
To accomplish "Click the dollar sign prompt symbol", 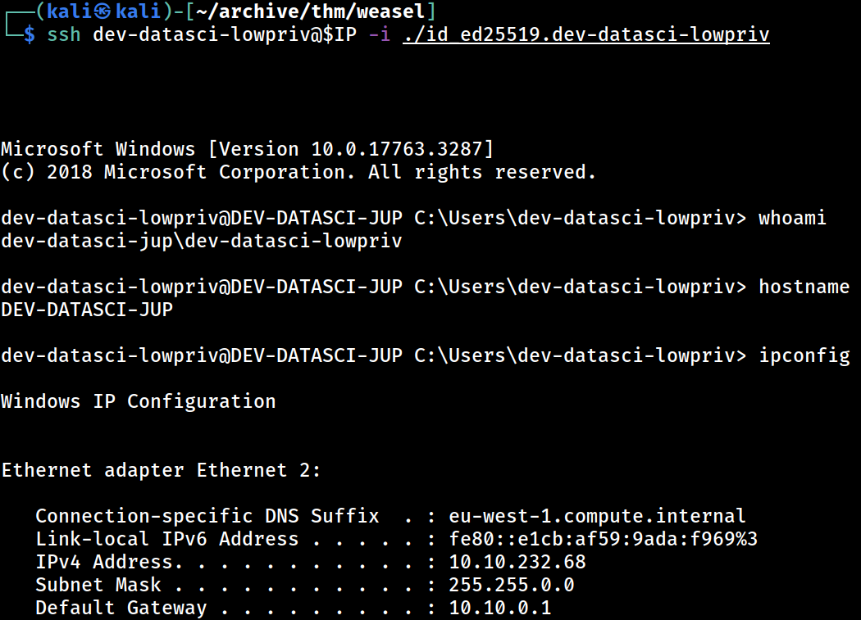I will pos(30,34).
